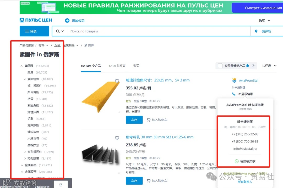Image resolution: width=283 pixels, height=188 pixels.
Task: Collapse the 紧固件 tree category
Action: pos(22,66)
